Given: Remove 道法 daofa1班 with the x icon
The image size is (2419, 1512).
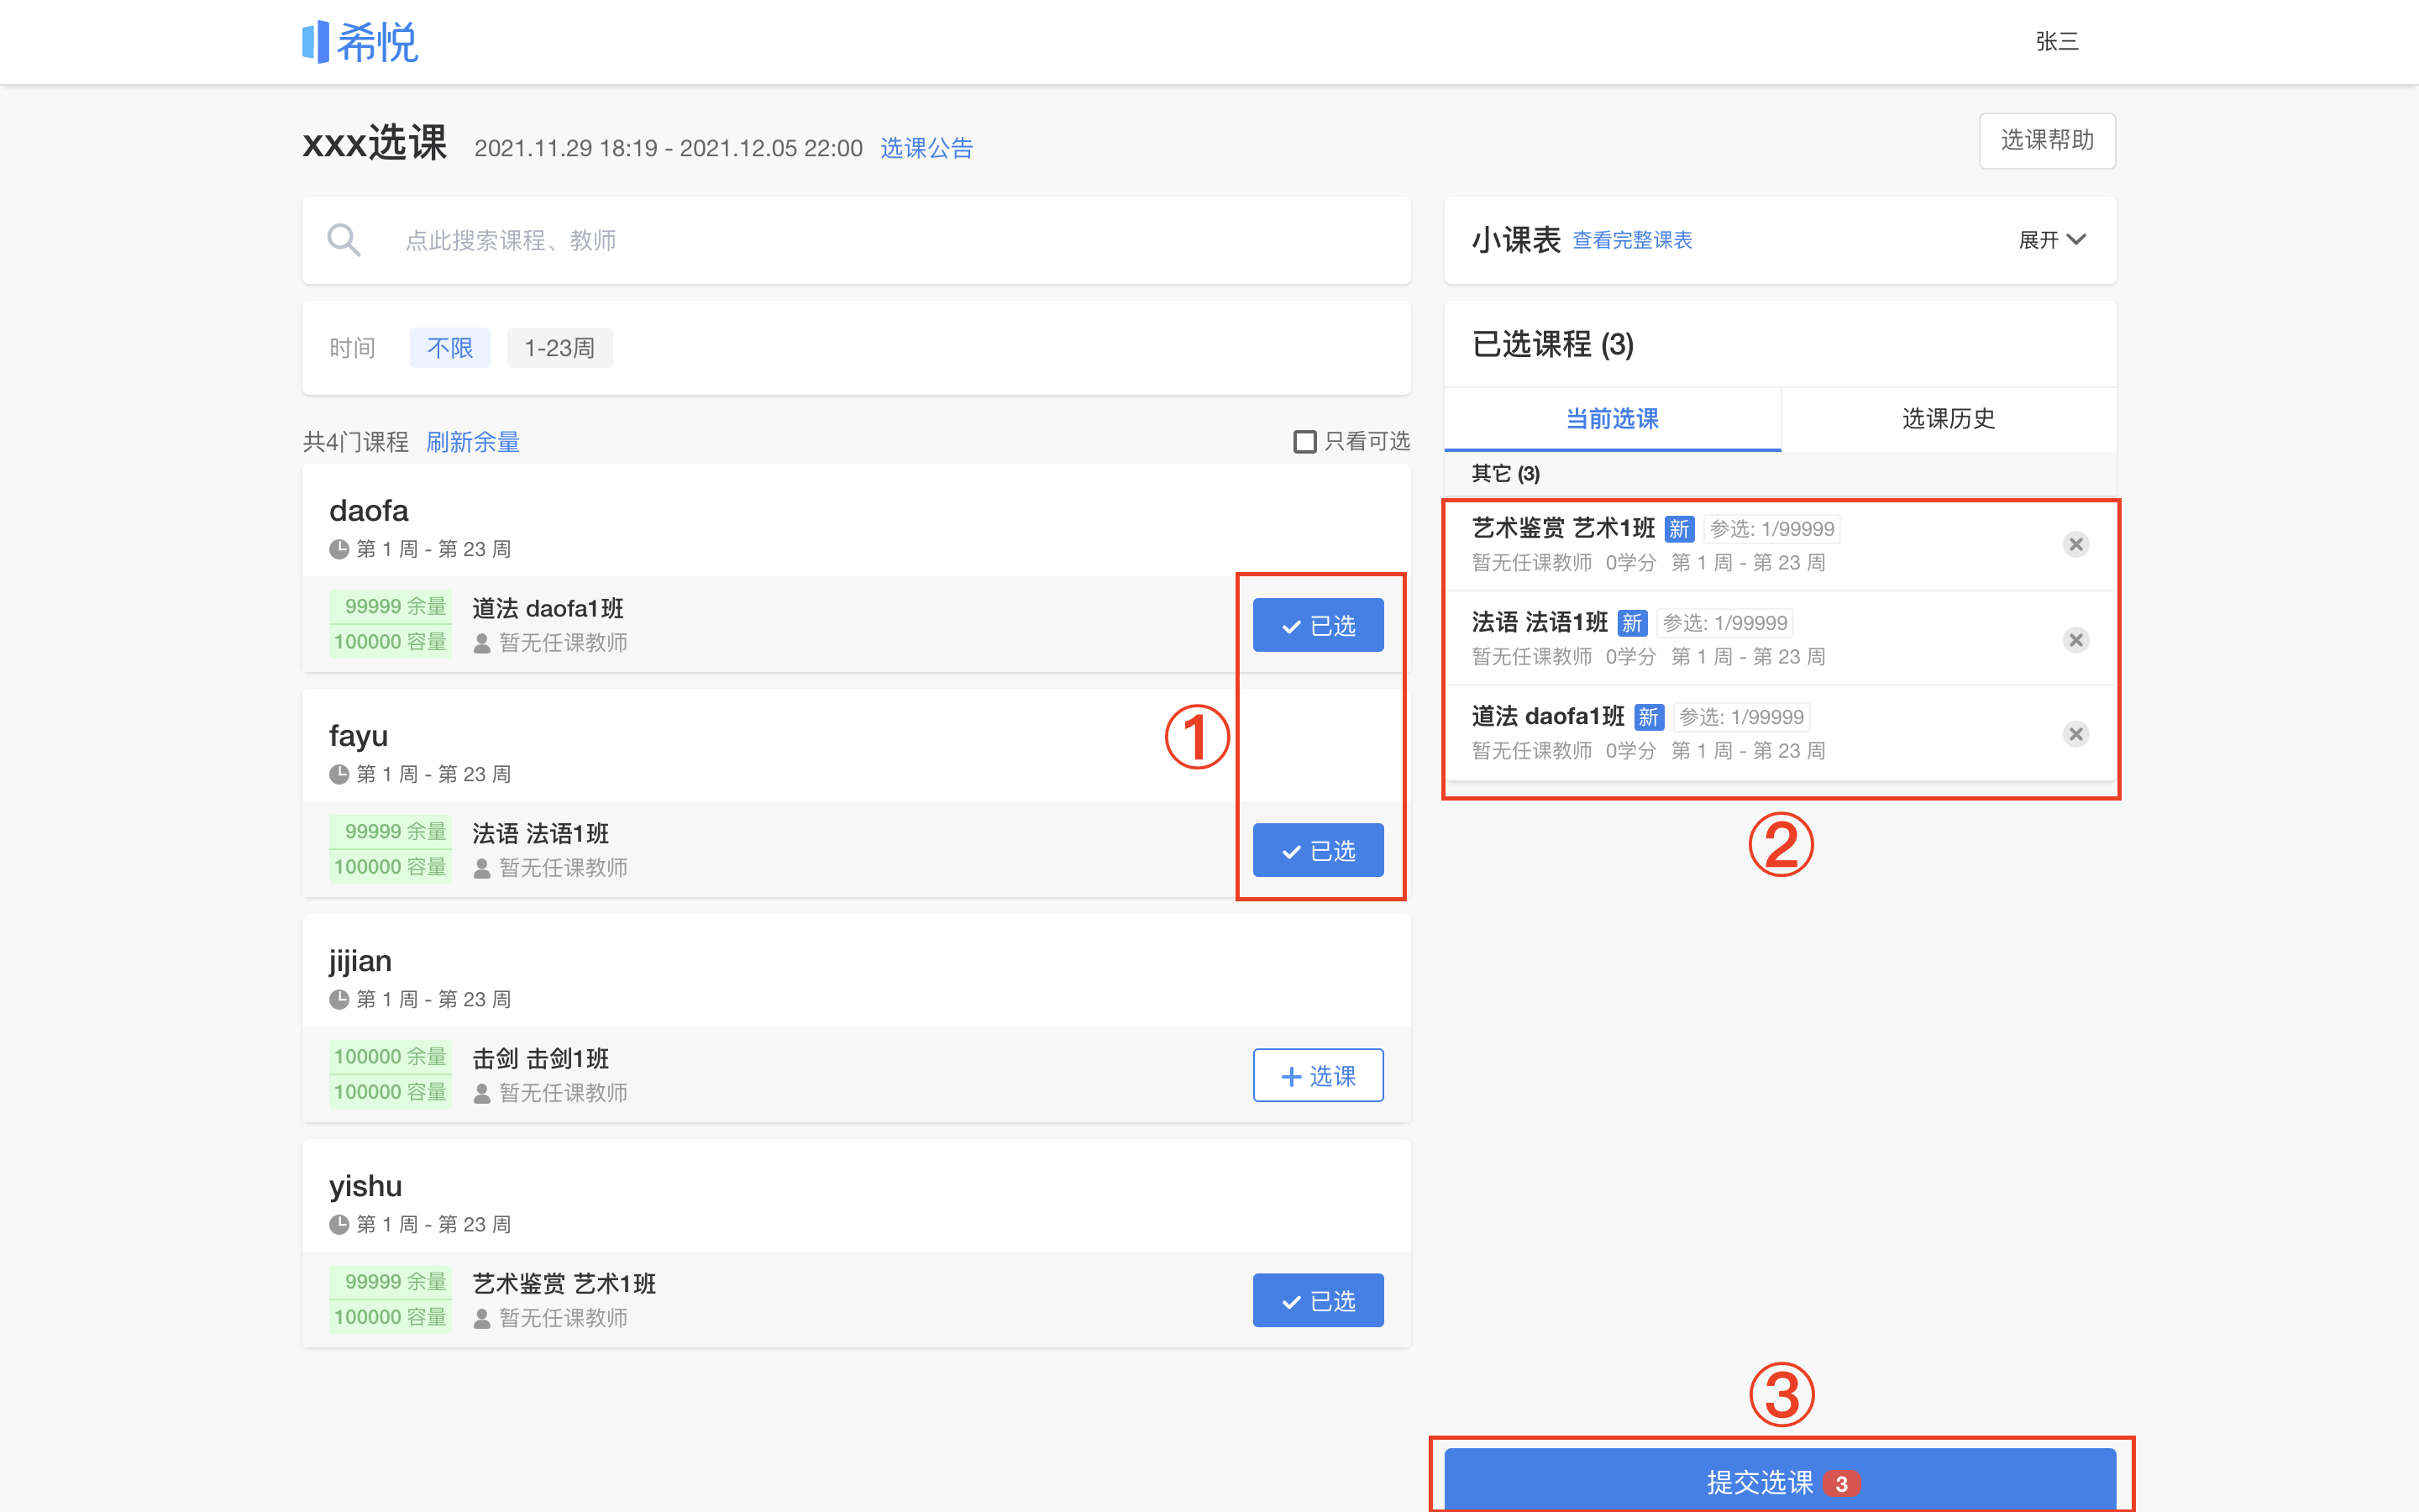Looking at the screenshot, I should (2076, 734).
